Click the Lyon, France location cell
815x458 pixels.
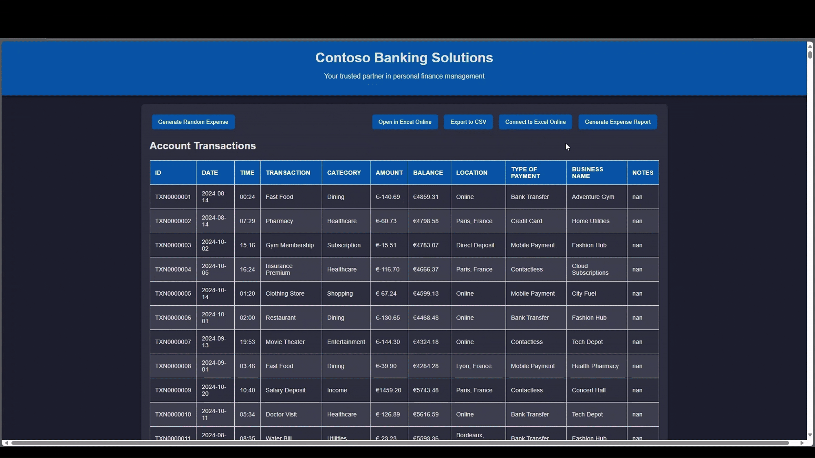(478, 366)
